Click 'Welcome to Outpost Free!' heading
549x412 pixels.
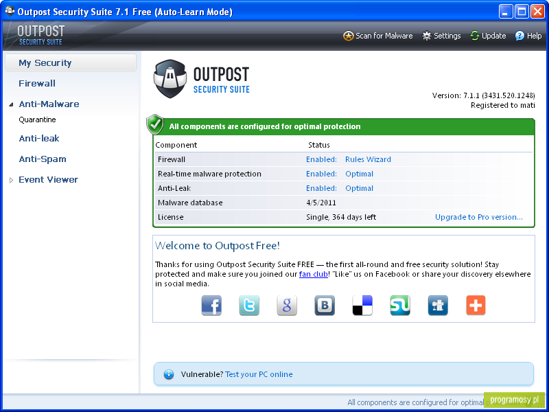pos(218,246)
